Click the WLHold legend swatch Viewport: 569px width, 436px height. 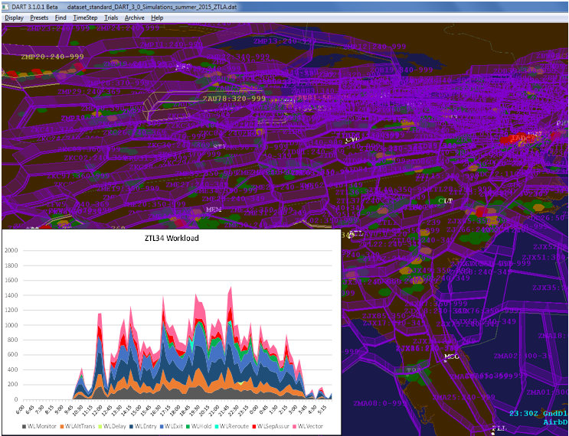point(188,426)
